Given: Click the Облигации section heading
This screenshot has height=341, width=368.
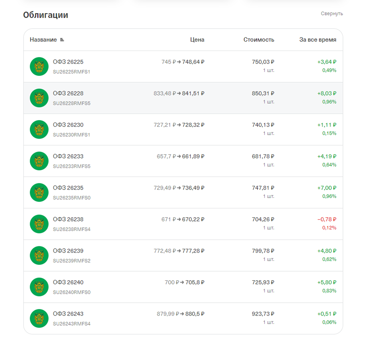Looking at the screenshot, I should click(x=45, y=15).
